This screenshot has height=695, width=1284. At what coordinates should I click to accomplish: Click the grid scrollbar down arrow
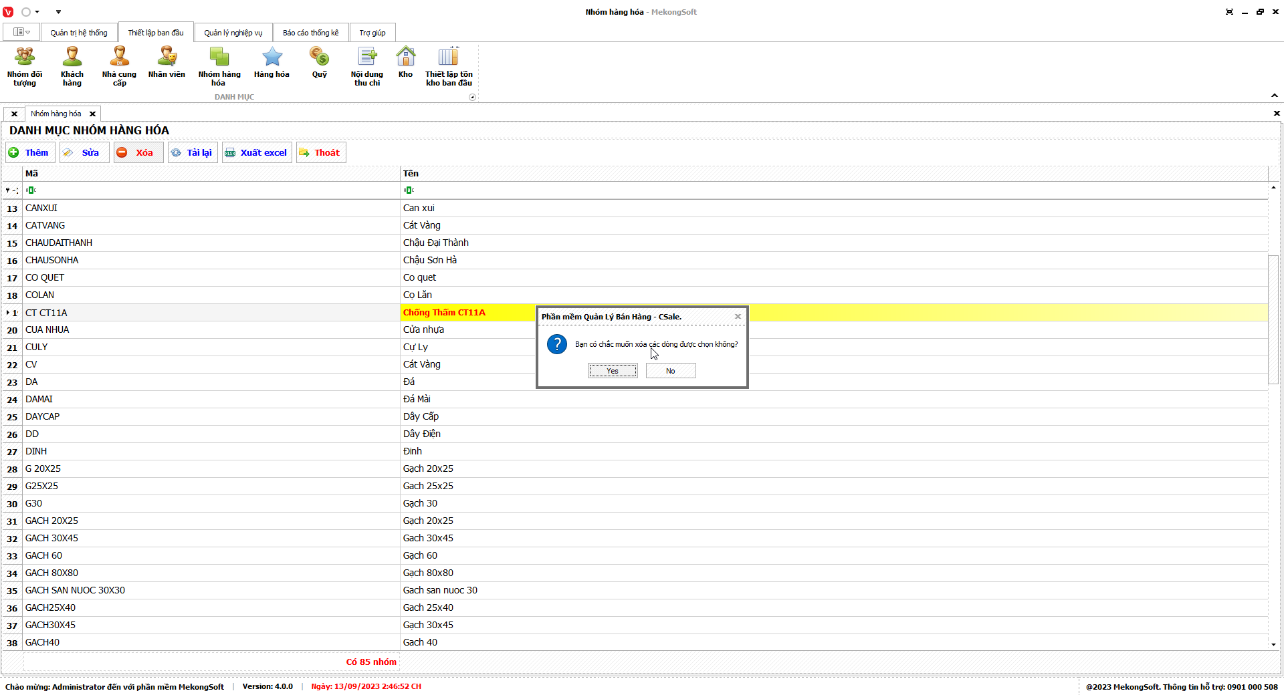tap(1273, 645)
